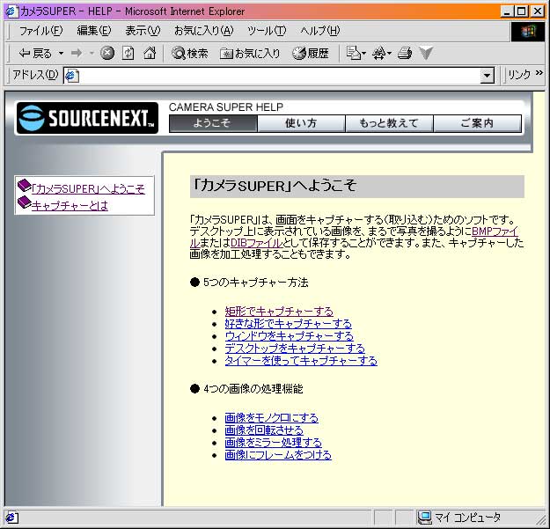The height and width of the screenshot is (529, 550).
Task: Click into the address bar field
Action: (x=280, y=76)
